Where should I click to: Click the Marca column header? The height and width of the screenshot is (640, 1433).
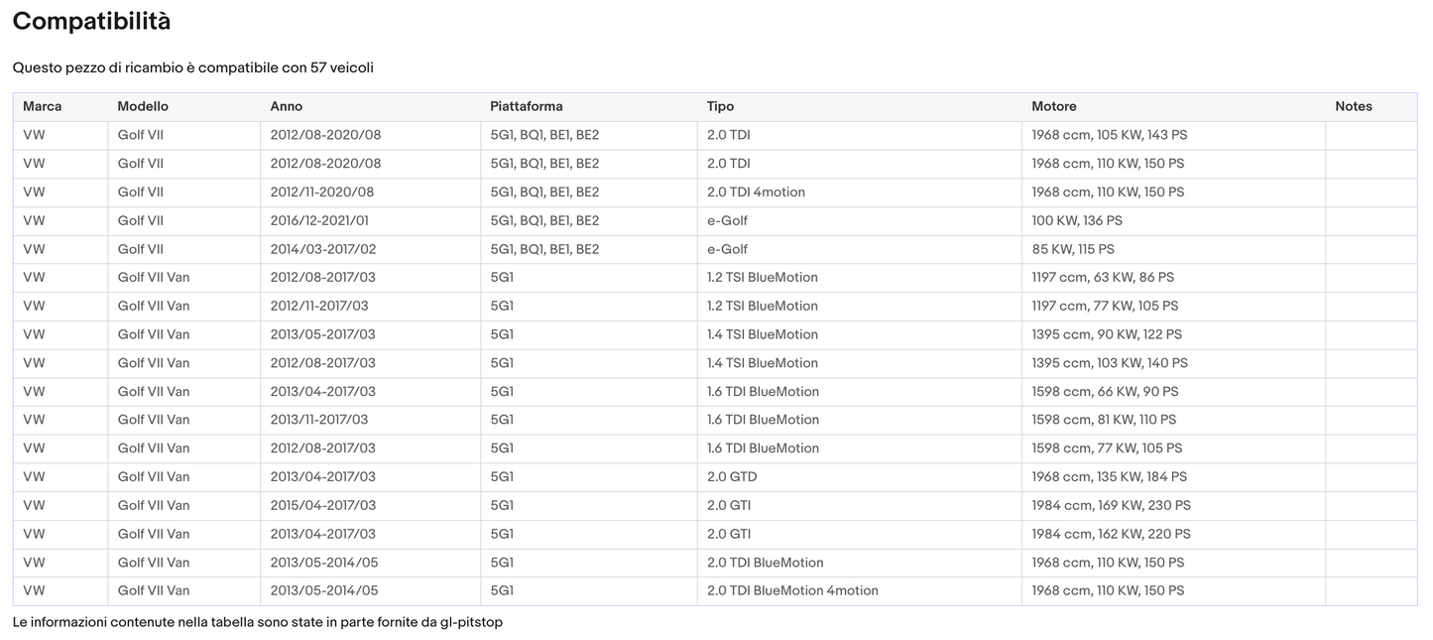(x=42, y=106)
